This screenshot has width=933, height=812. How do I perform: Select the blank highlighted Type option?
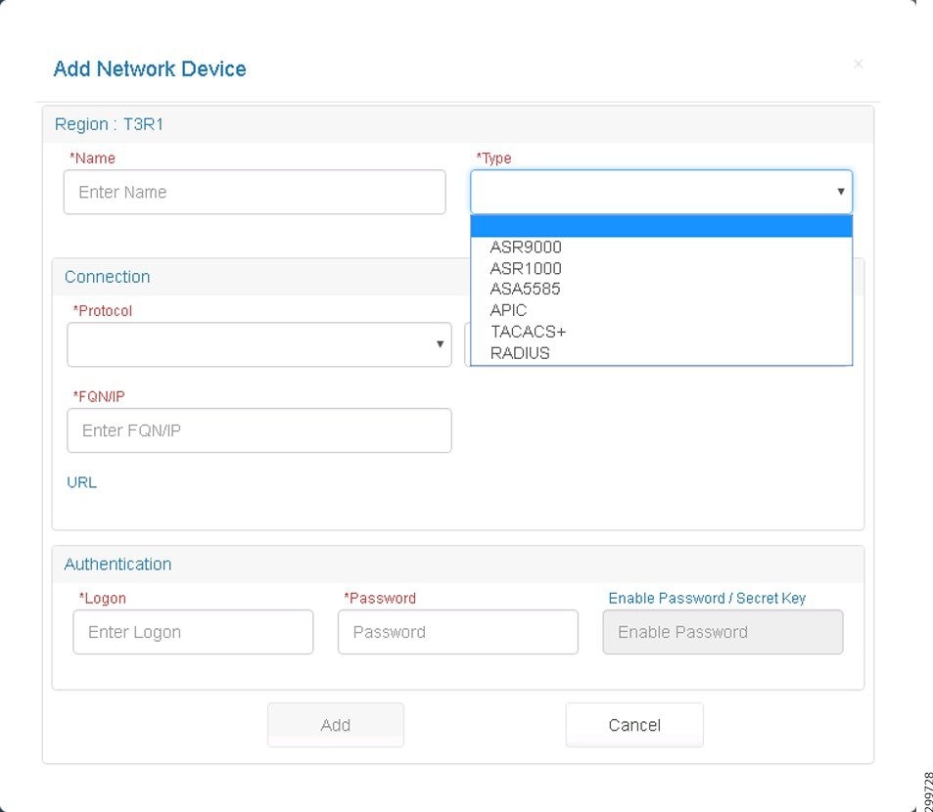point(661,226)
